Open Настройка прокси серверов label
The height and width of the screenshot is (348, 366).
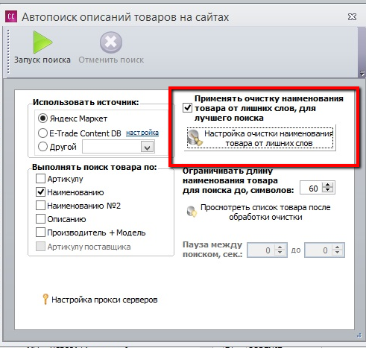(x=104, y=300)
